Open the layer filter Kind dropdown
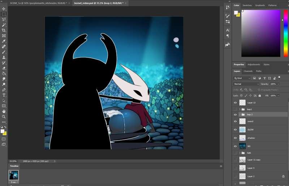289x186 pixels. tap(242, 78)
